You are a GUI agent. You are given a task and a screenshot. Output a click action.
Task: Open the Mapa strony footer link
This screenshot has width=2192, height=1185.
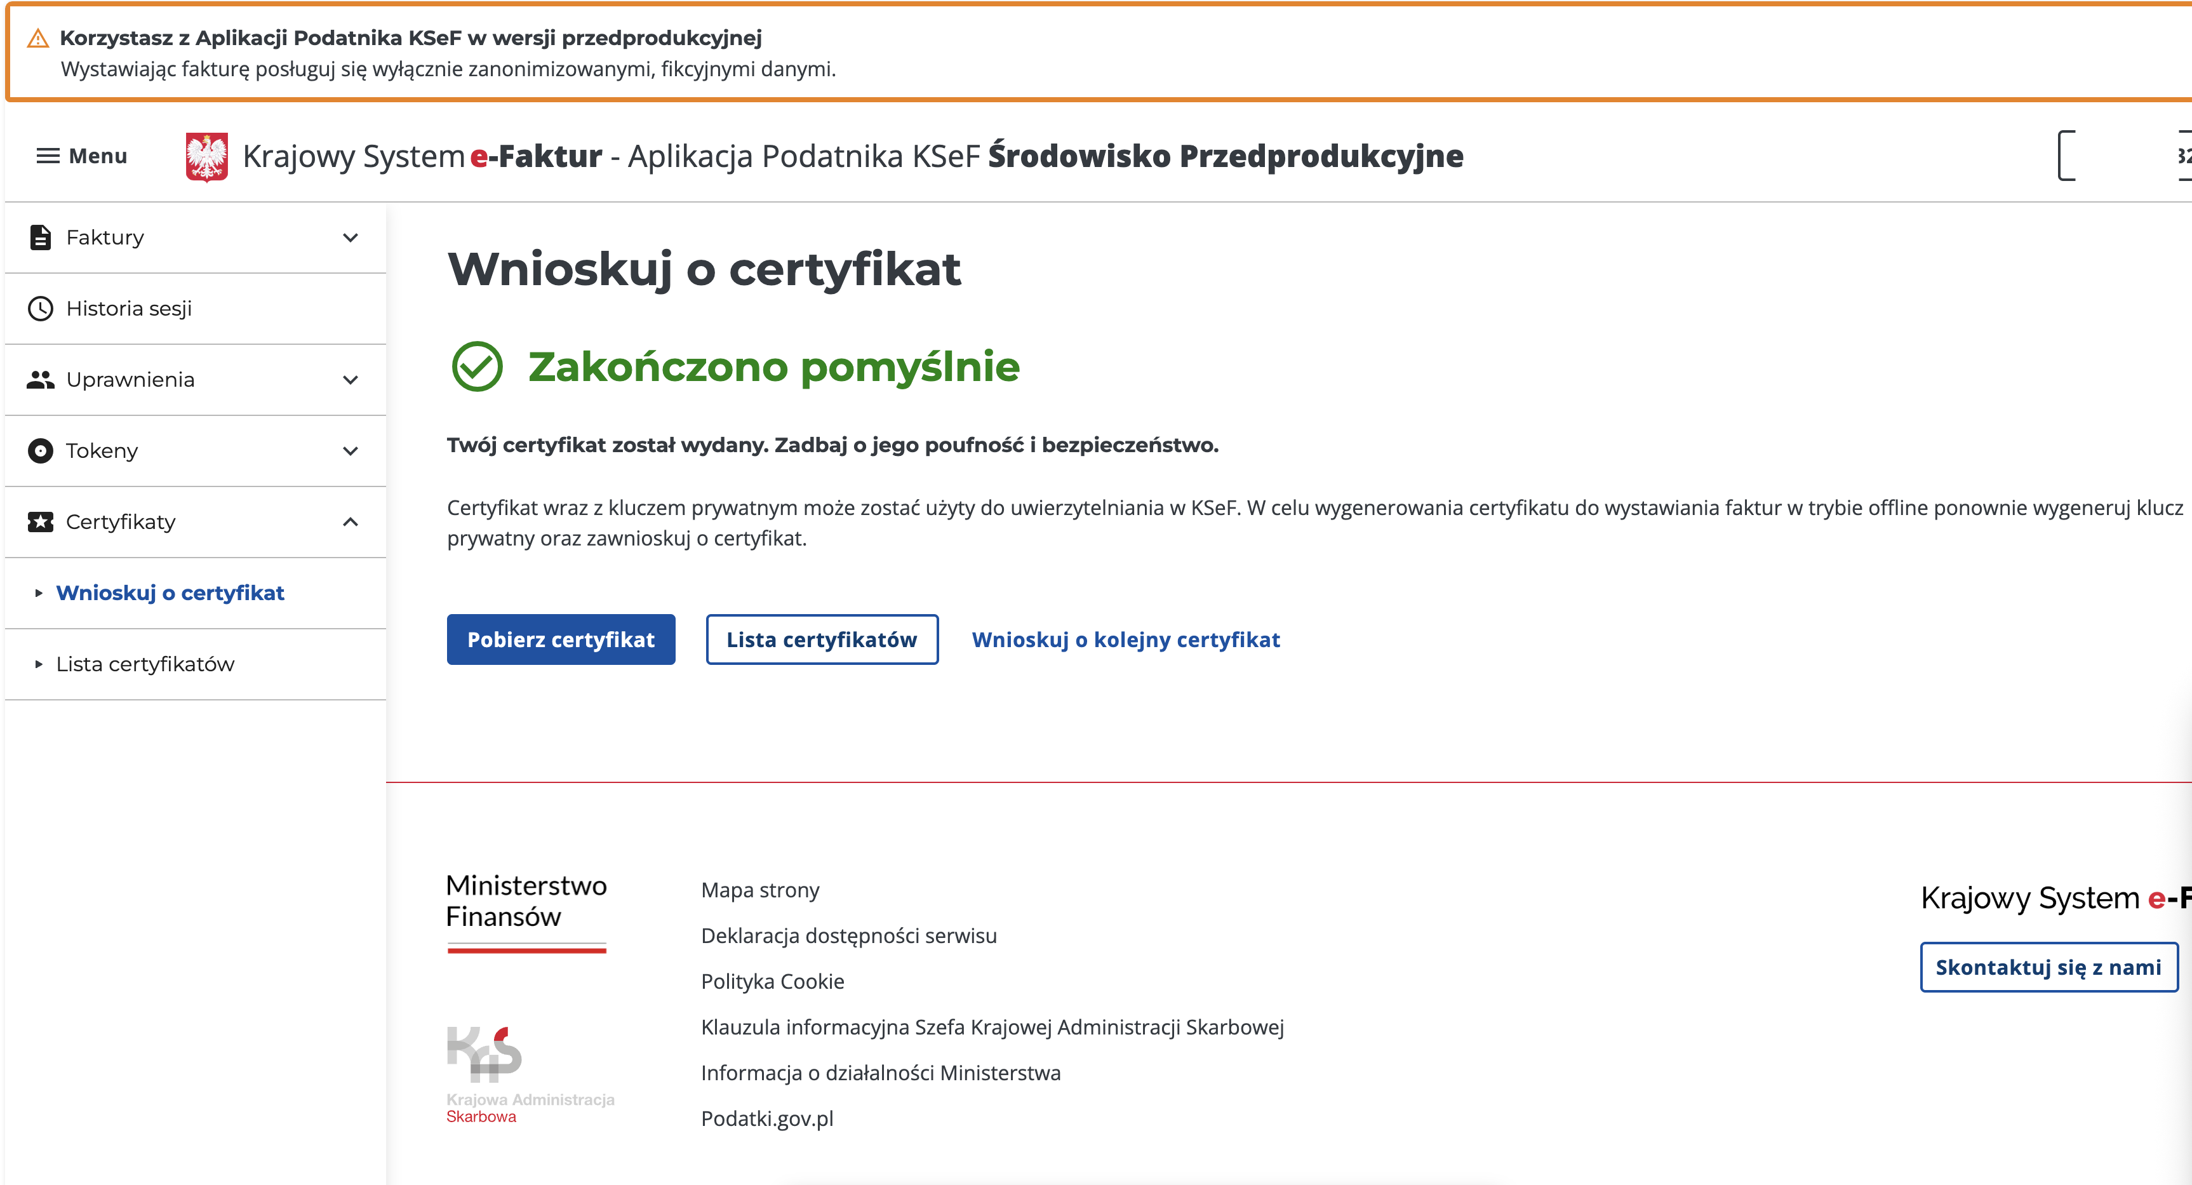[760, 890]
